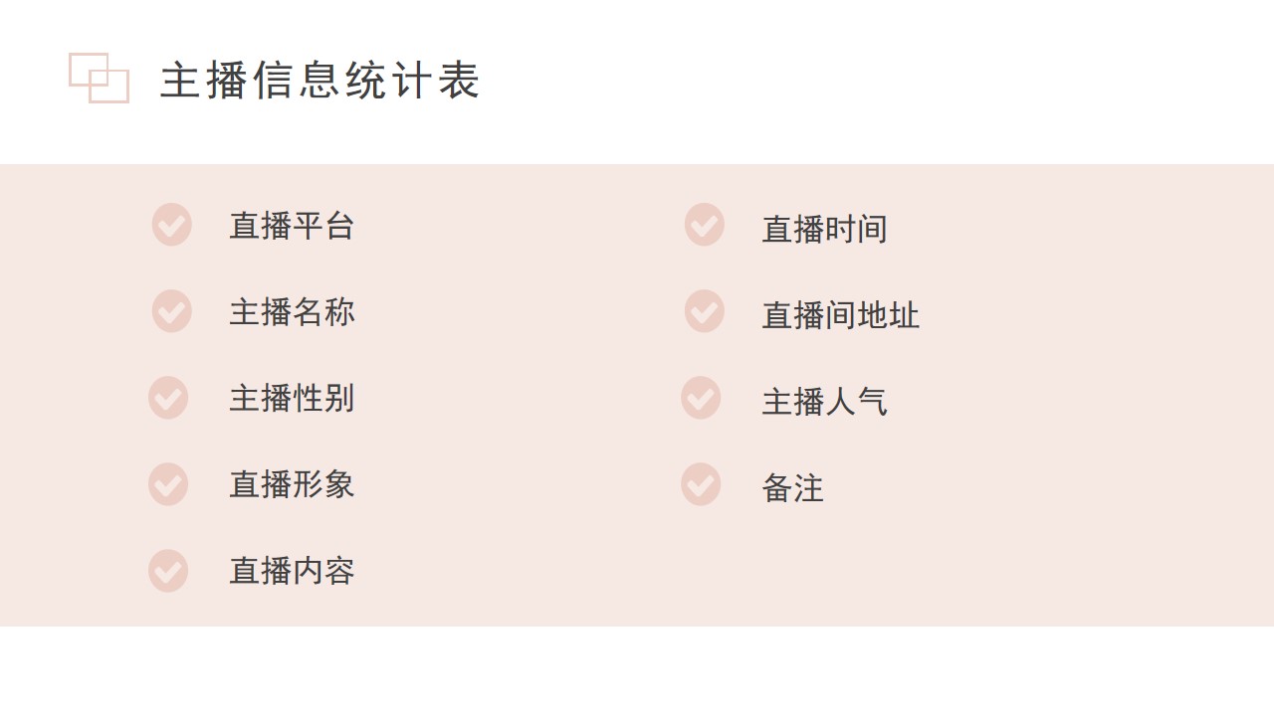Click on the 直播形象 text
The height and width of the screenshot is (716, 1274).
[292, 485]
